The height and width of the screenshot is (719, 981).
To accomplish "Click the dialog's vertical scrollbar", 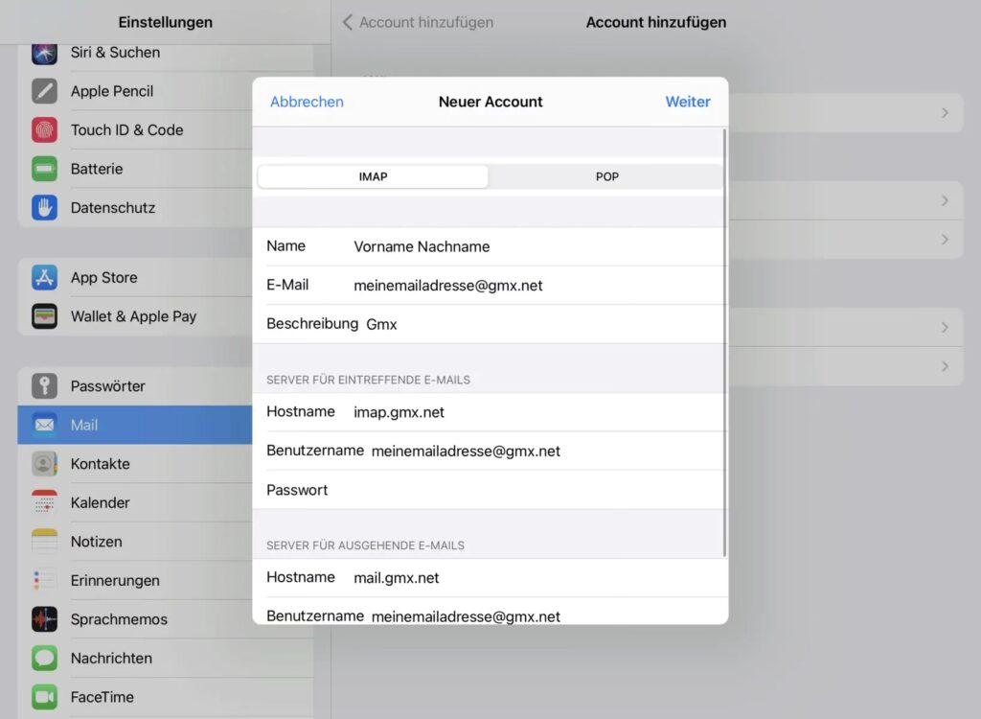I will click(x=724, y=345).
